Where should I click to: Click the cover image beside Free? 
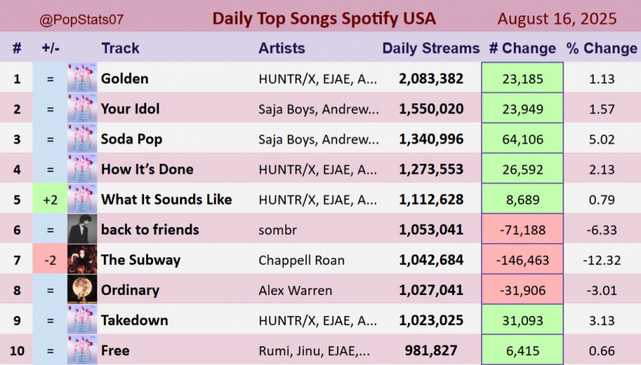(x=81, y=350)
